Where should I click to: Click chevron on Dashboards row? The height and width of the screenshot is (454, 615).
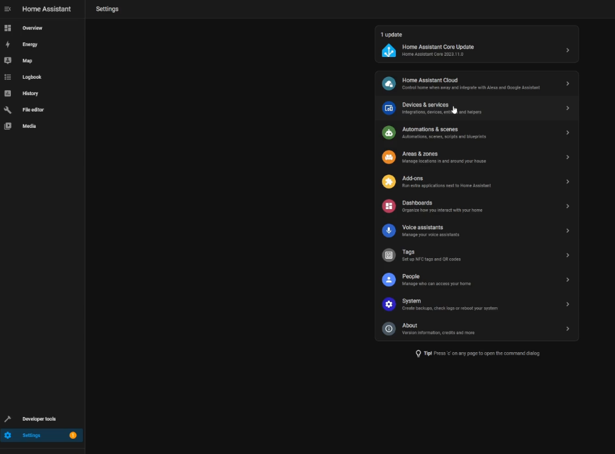click(568, 206)
